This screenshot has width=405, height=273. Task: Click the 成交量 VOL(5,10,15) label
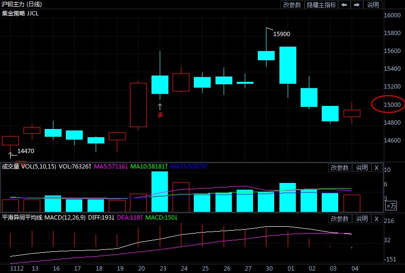tap(29, 166)
